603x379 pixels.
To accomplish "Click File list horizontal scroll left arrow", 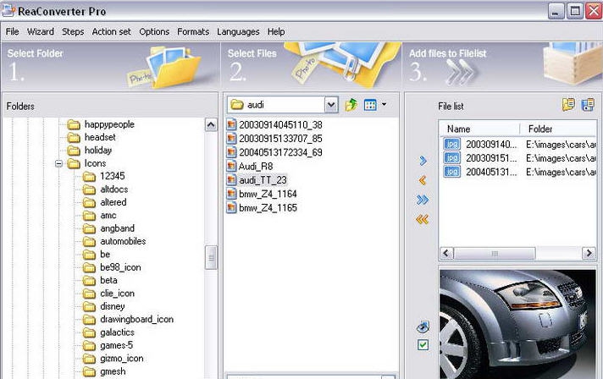I will click(446, 253).
